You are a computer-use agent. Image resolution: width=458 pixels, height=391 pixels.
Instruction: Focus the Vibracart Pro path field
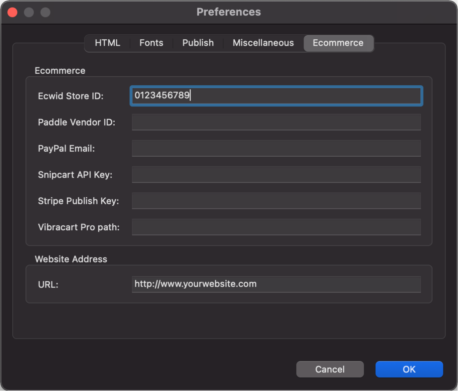pos(276,227)
